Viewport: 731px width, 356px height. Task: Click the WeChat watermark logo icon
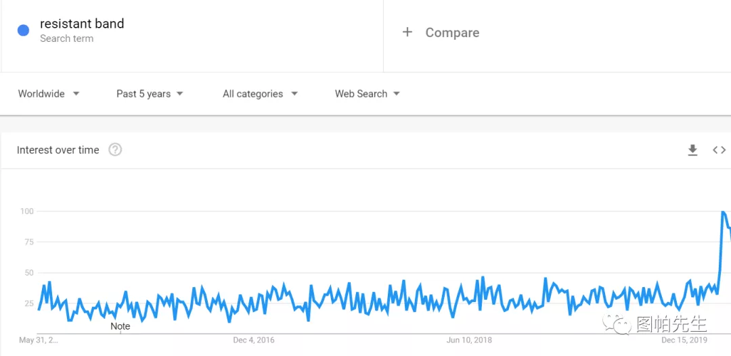(617, 324)
